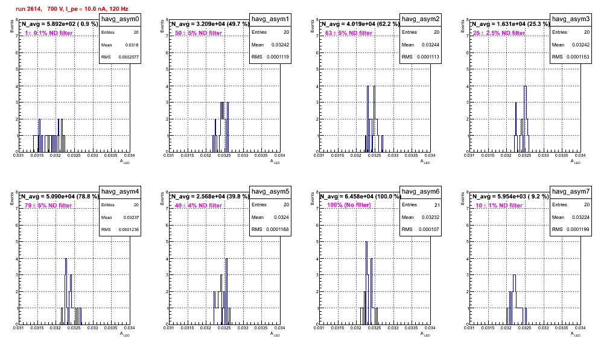Select the N_avg = 3.209e+04 label
Image resolution: width=601 pixels, height=345 pixels.
click(x=210, y=24)
